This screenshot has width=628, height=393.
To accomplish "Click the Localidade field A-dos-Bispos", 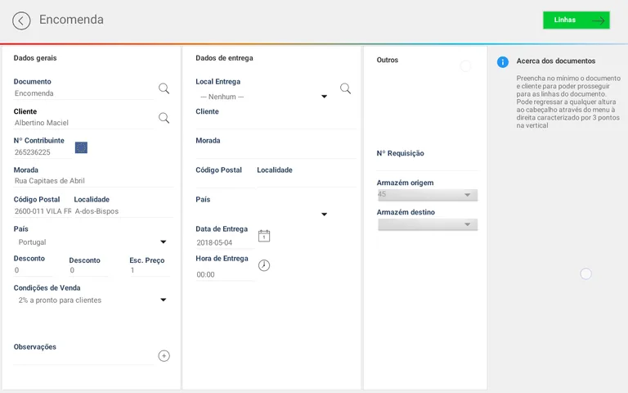I will coord(123,211).
